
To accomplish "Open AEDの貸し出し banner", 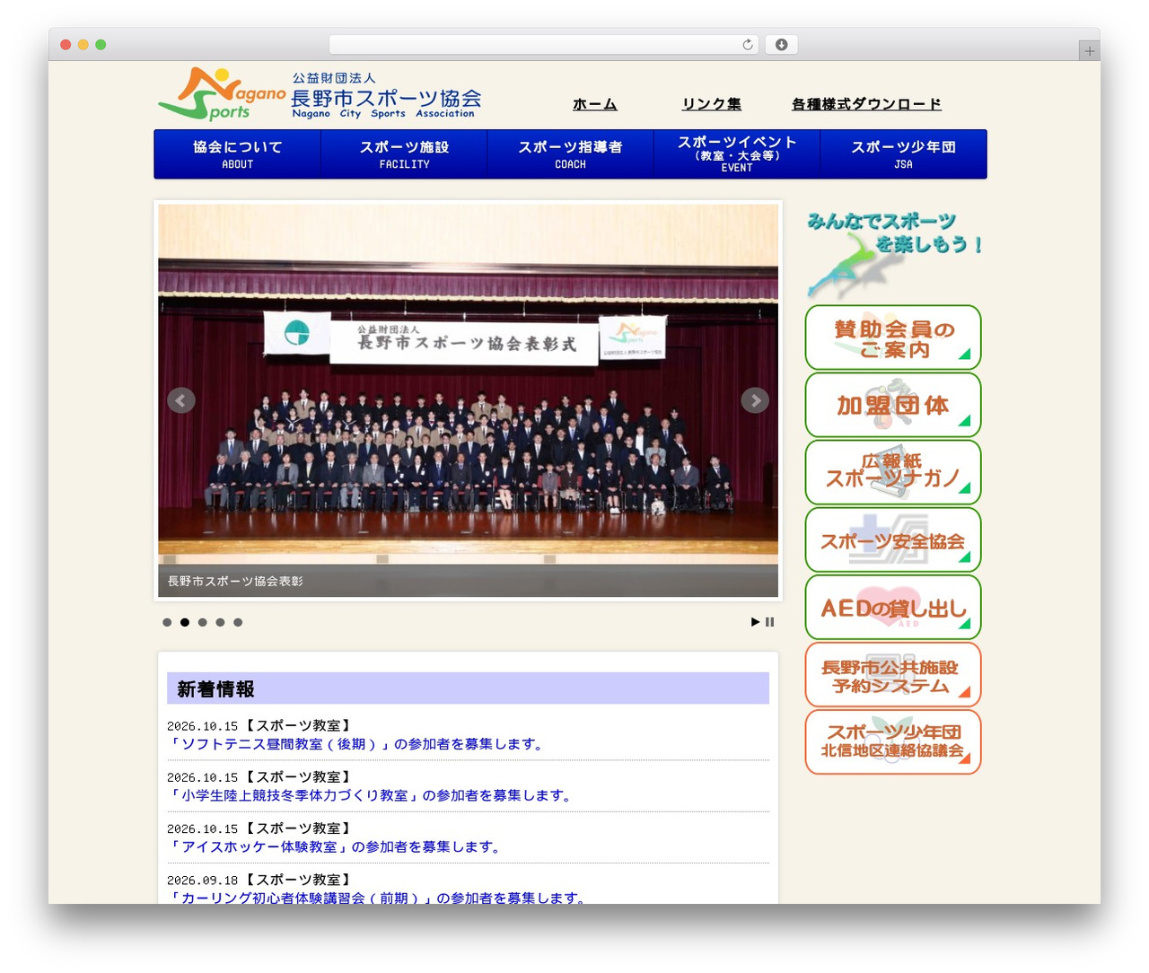I will pos(893,607).
